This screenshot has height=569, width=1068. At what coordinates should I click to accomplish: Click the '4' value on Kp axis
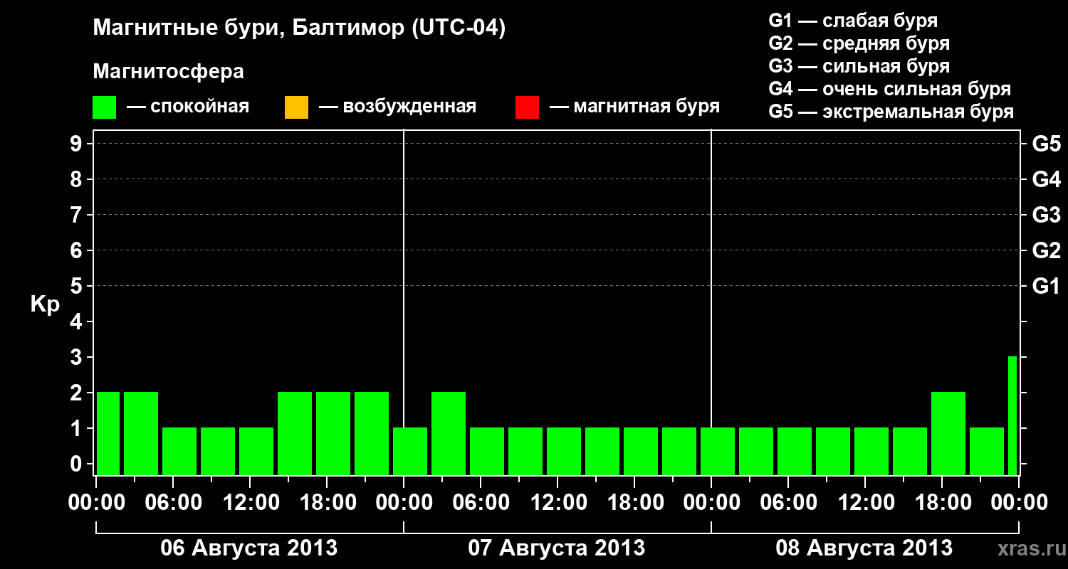(x=78, y=321)
